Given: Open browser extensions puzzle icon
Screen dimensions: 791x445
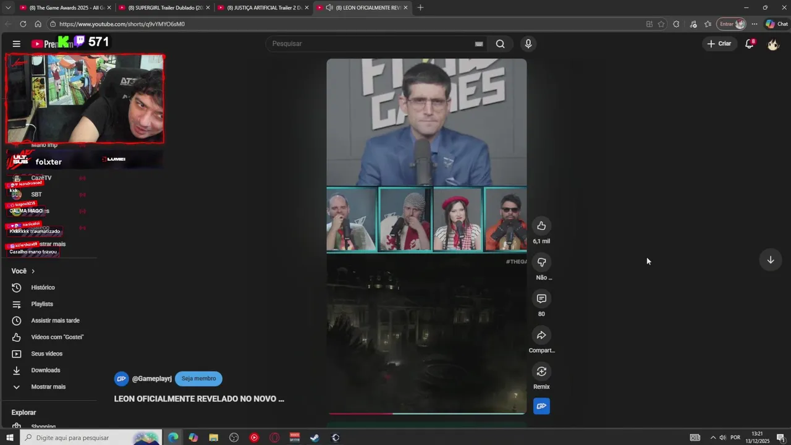Looking at the screenshot, I should pyautogui.click(x=676, y=24).
